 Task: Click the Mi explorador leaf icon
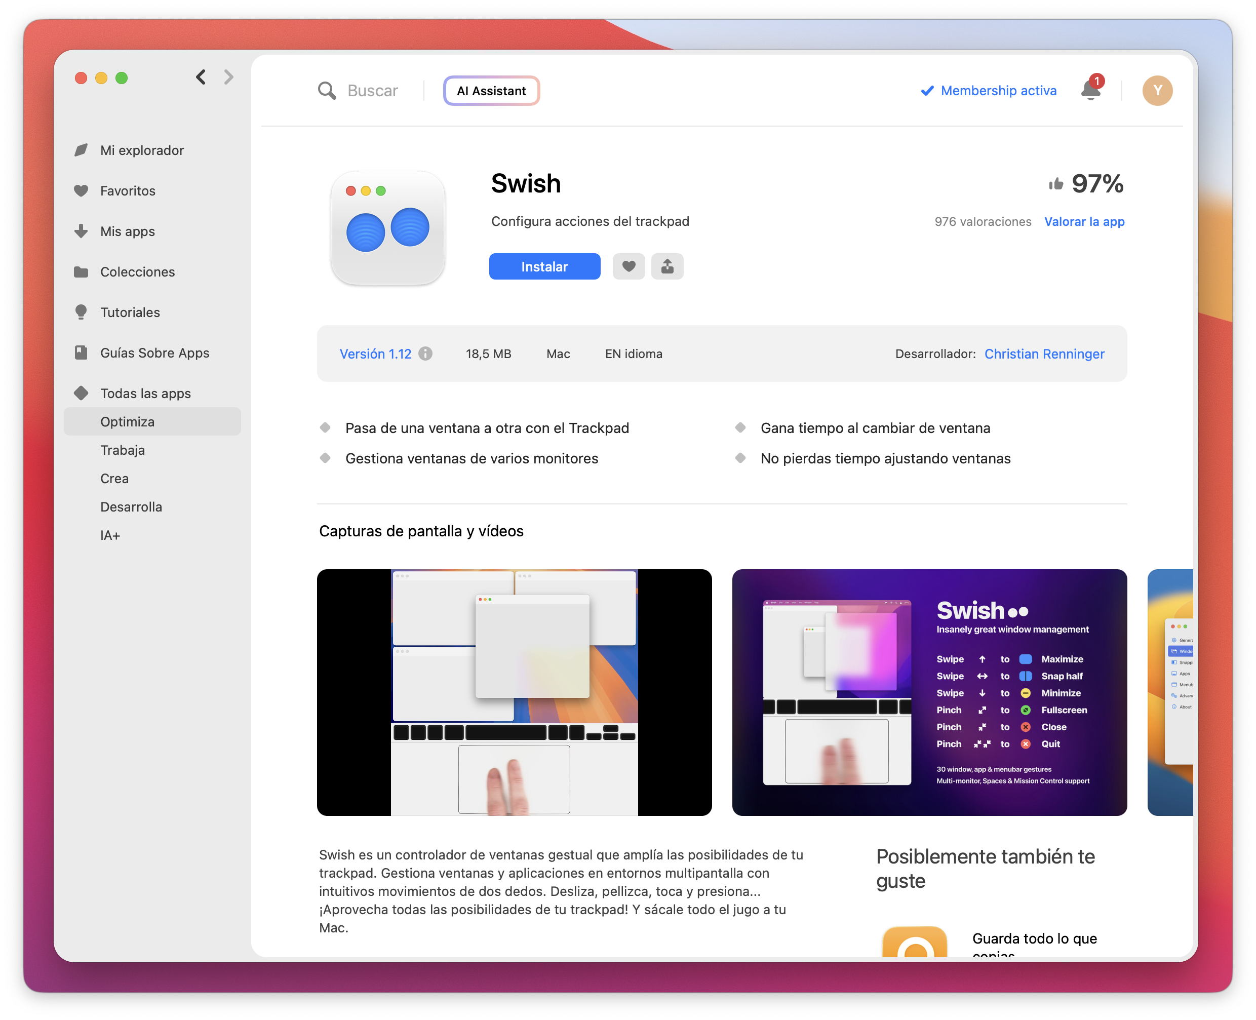click(81, 150)
